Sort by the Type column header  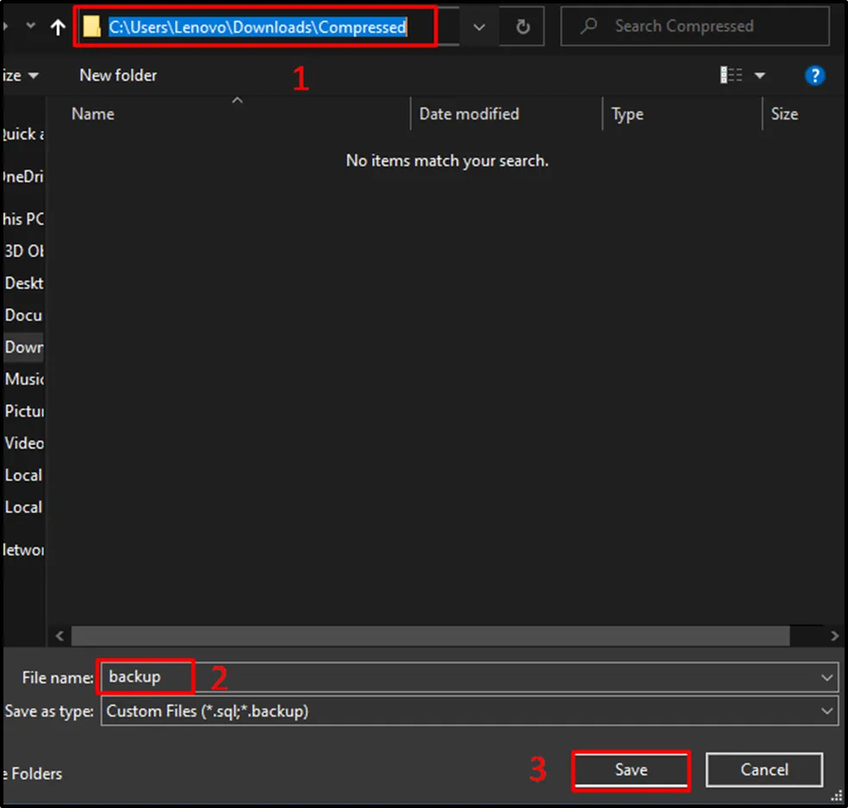[627, 114]
